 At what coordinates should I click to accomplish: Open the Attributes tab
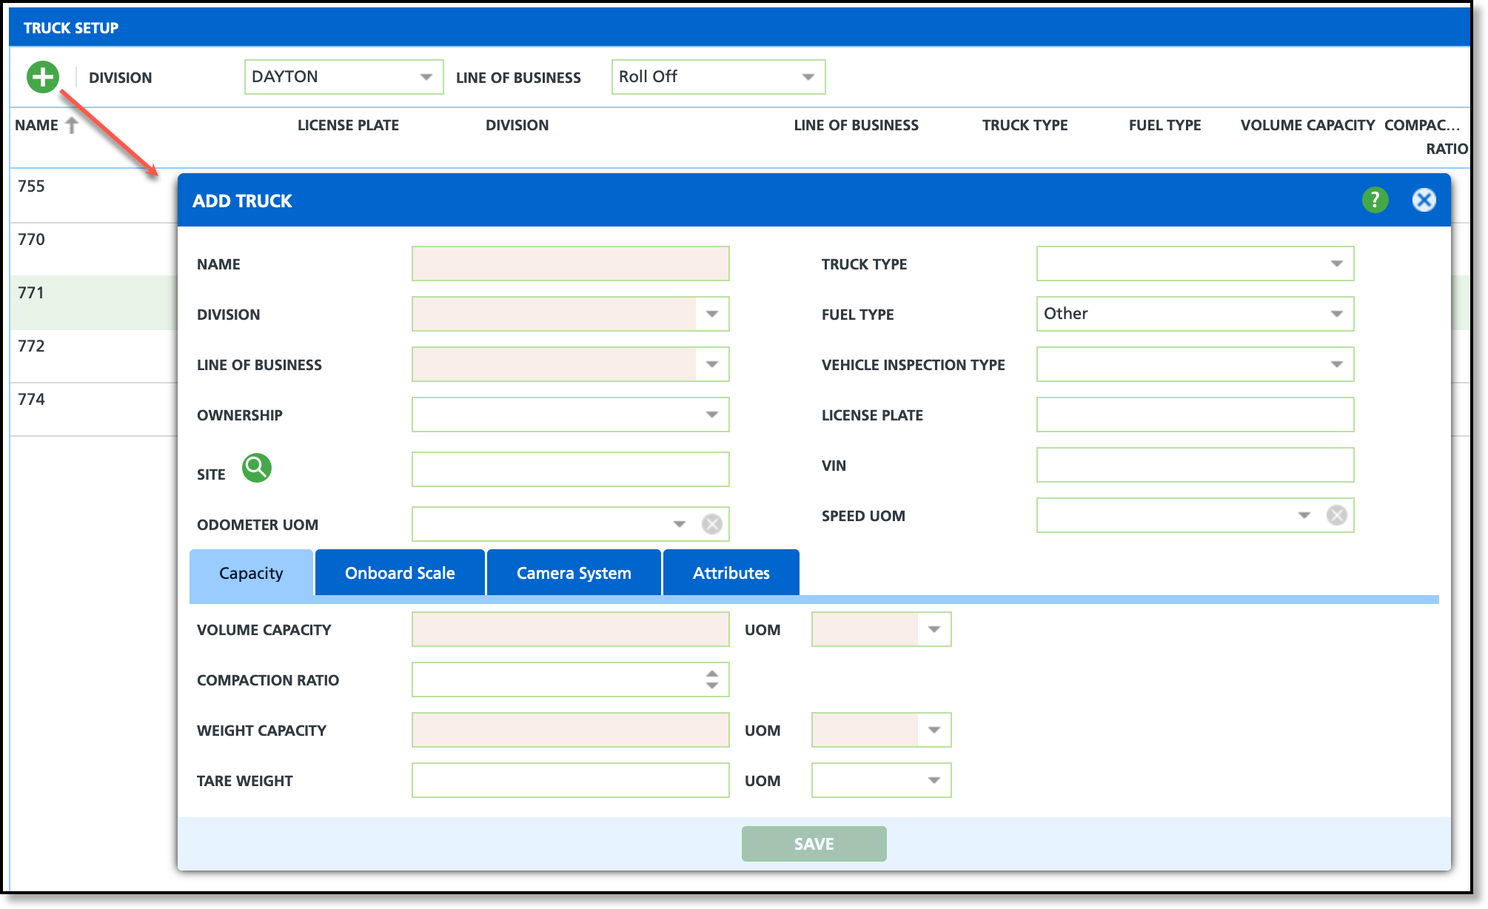point(731,573)
